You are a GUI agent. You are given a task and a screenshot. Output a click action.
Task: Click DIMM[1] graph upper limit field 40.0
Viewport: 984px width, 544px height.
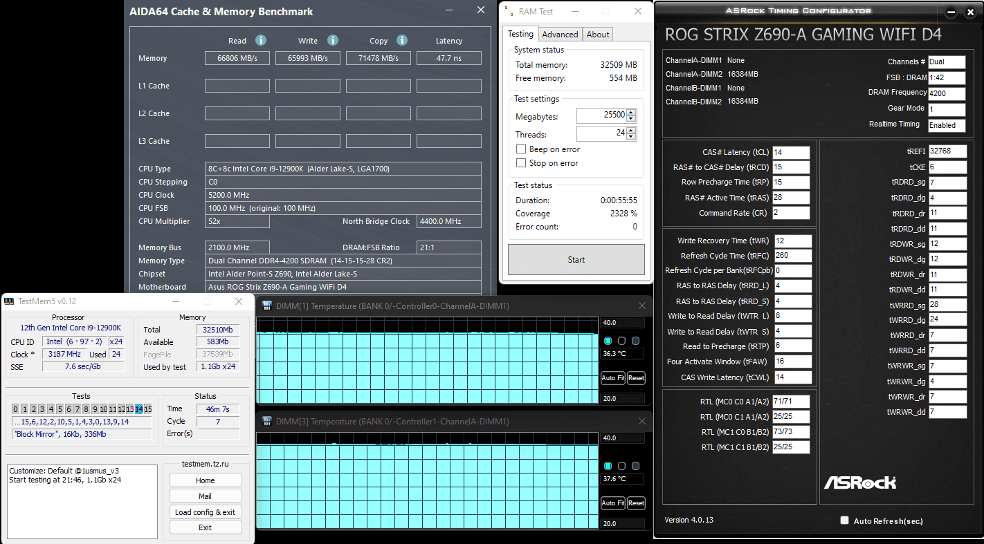(x=623, y=323)
